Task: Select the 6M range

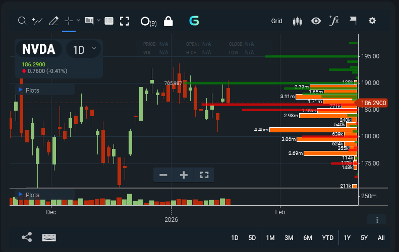Action: point(308,238)
